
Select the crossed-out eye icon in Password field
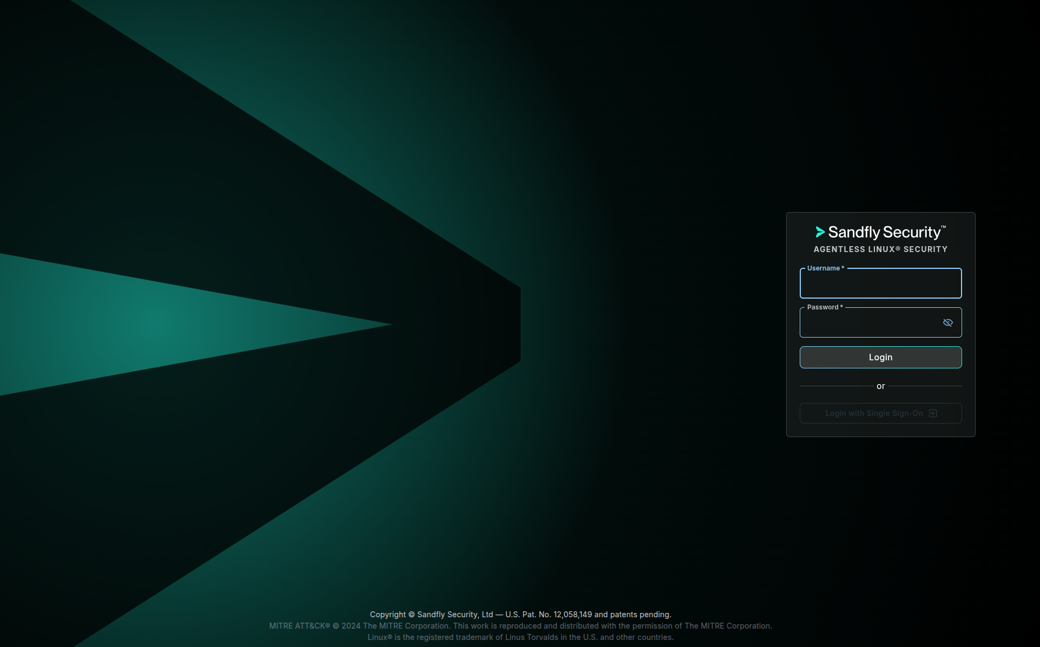[x=948, y=322]
